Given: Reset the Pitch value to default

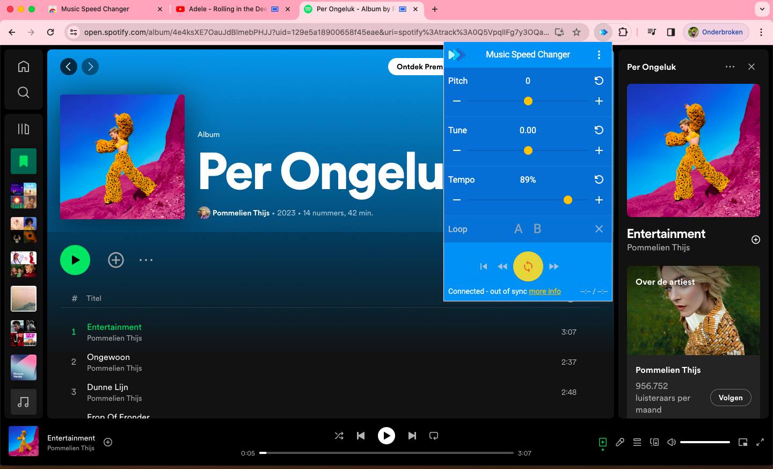Looking at the screenshot, I should tap(599, 81).
